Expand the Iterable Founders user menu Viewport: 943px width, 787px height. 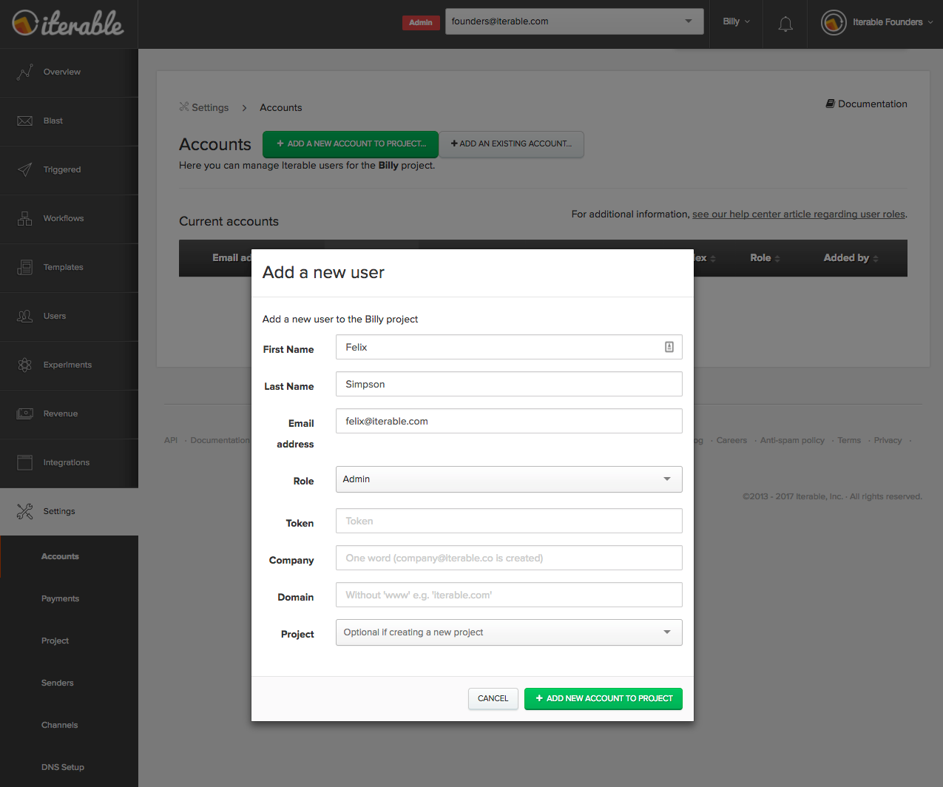(893, 22)
